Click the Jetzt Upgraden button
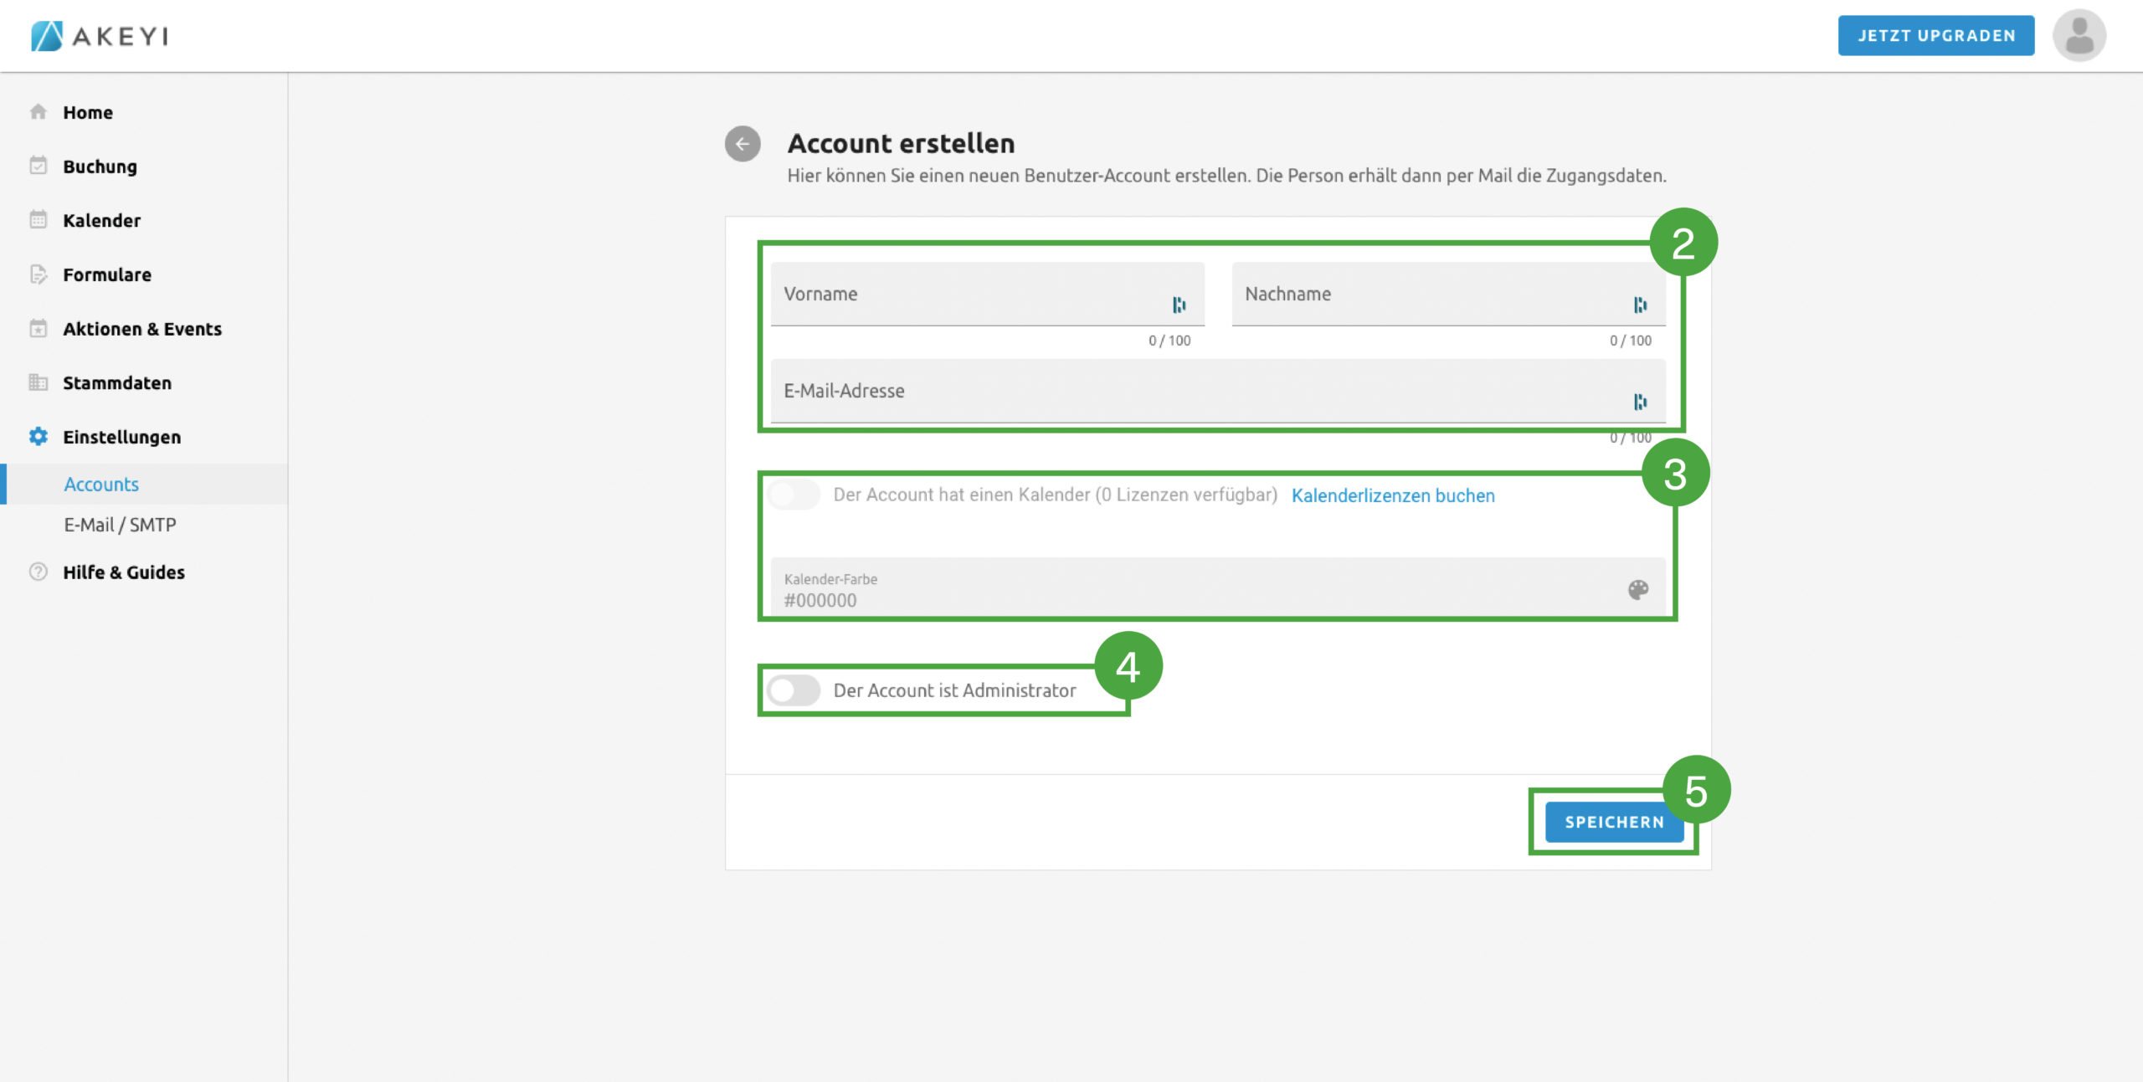The width and height of the screenshot is (2143, 1082). point(1935,36)
